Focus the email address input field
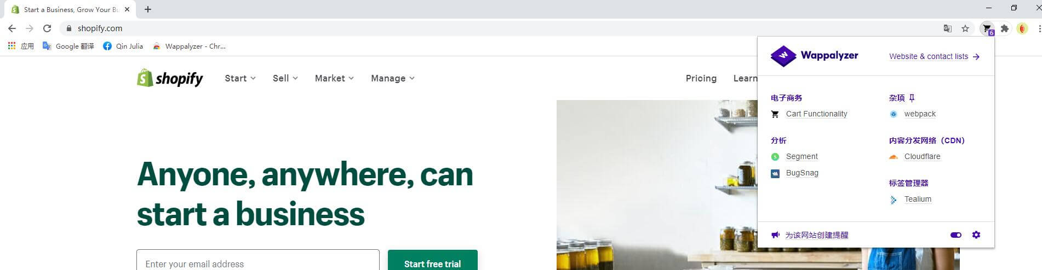Image resolution: width=1042 pixels, height=270 pixels. pos(258,260)
